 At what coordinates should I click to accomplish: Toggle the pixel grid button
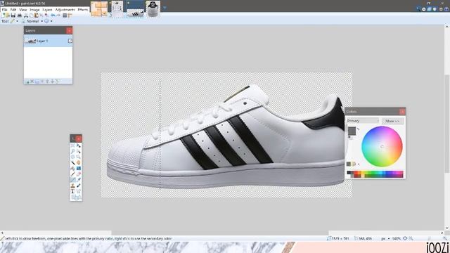(65, 15)
